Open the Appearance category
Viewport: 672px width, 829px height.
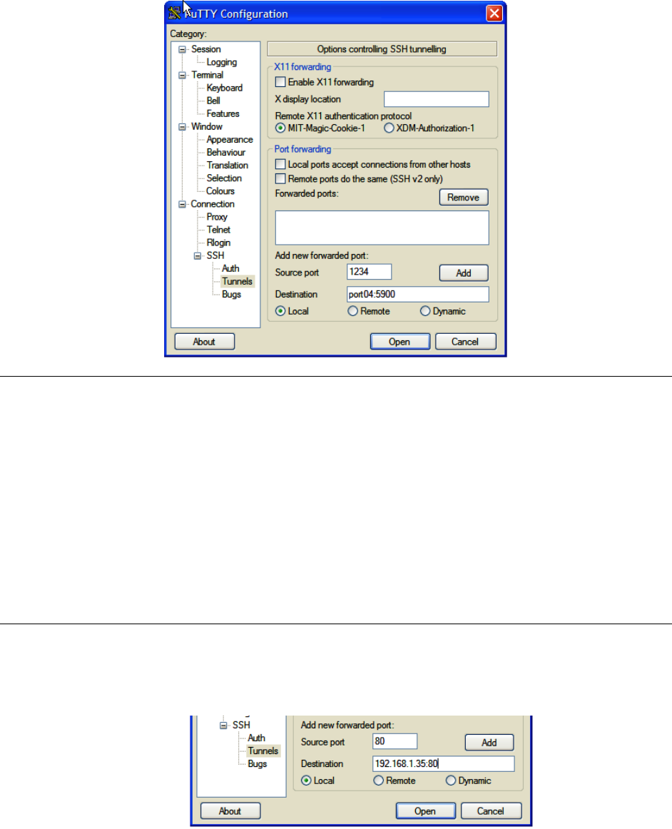(x=230, y=140)
